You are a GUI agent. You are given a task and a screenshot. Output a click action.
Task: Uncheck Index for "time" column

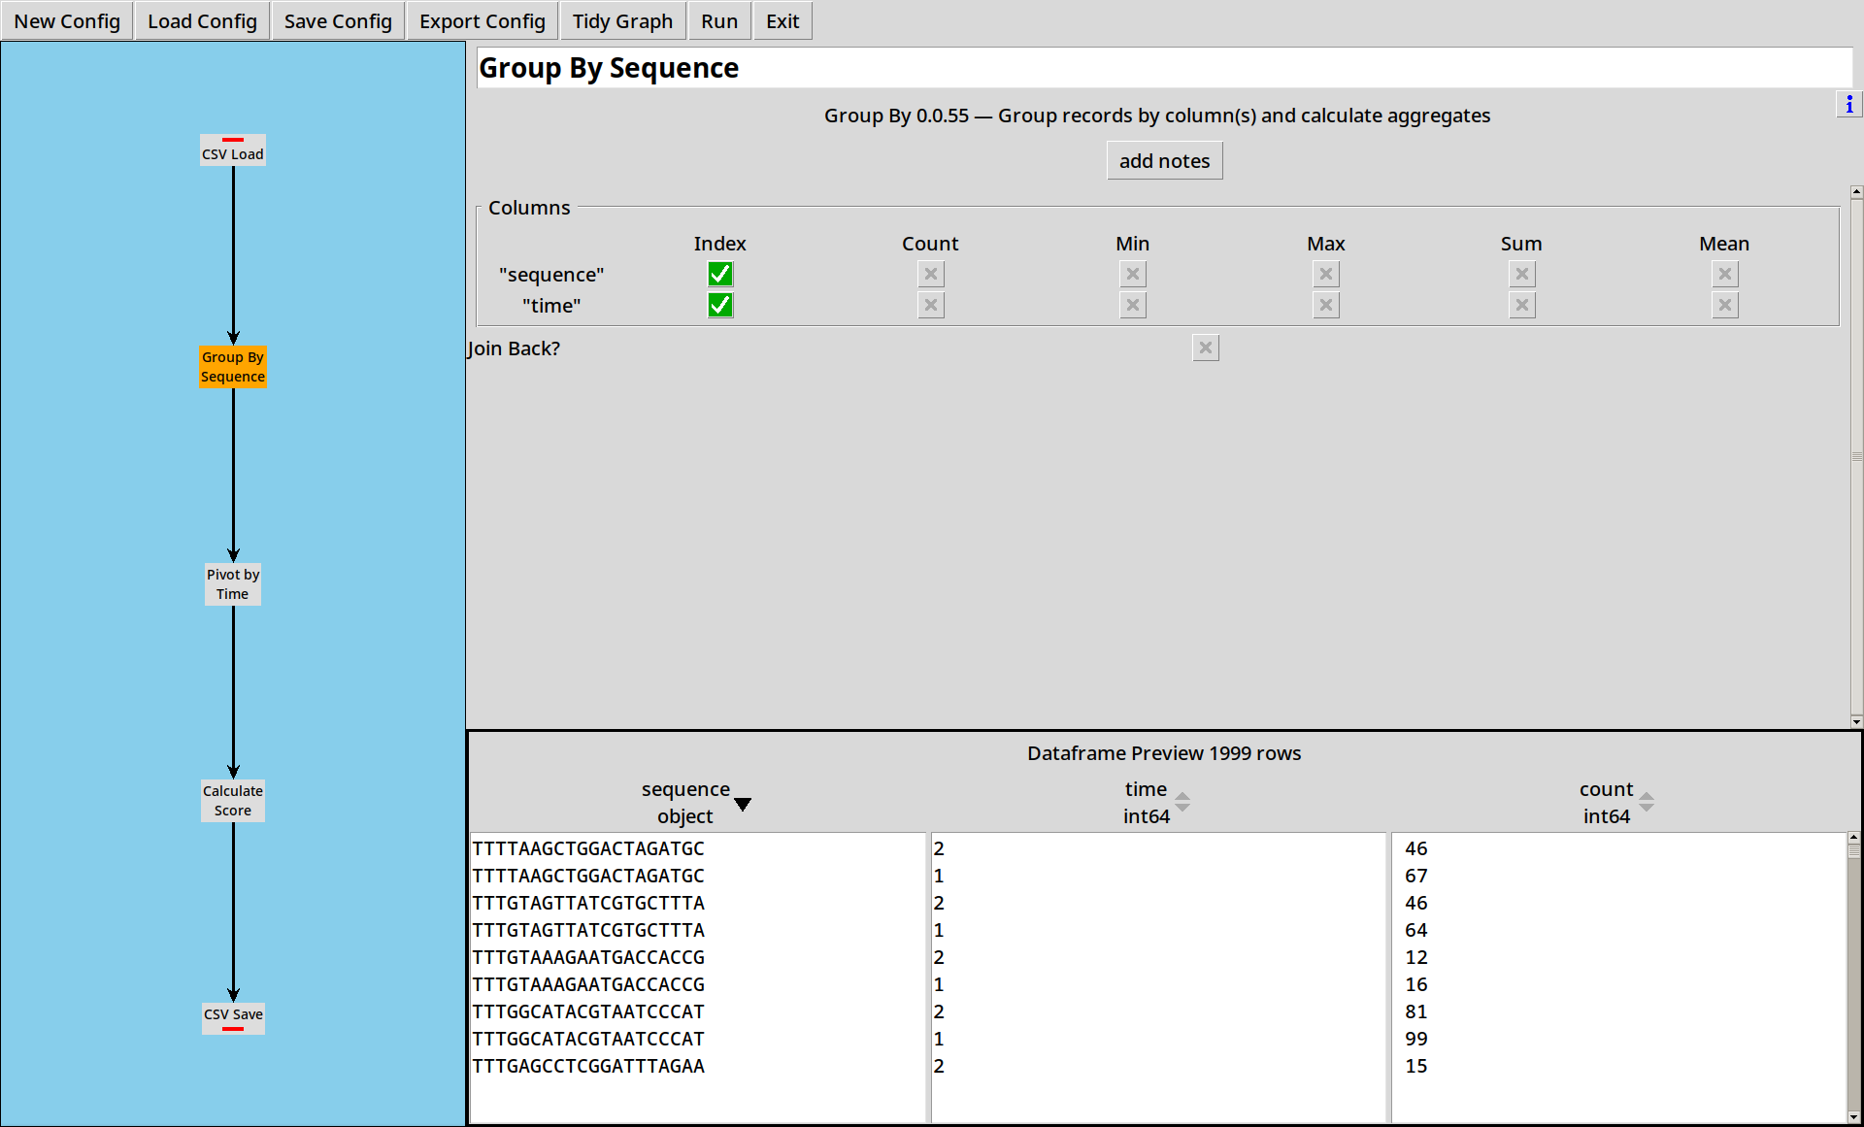(x=720, y=306)
